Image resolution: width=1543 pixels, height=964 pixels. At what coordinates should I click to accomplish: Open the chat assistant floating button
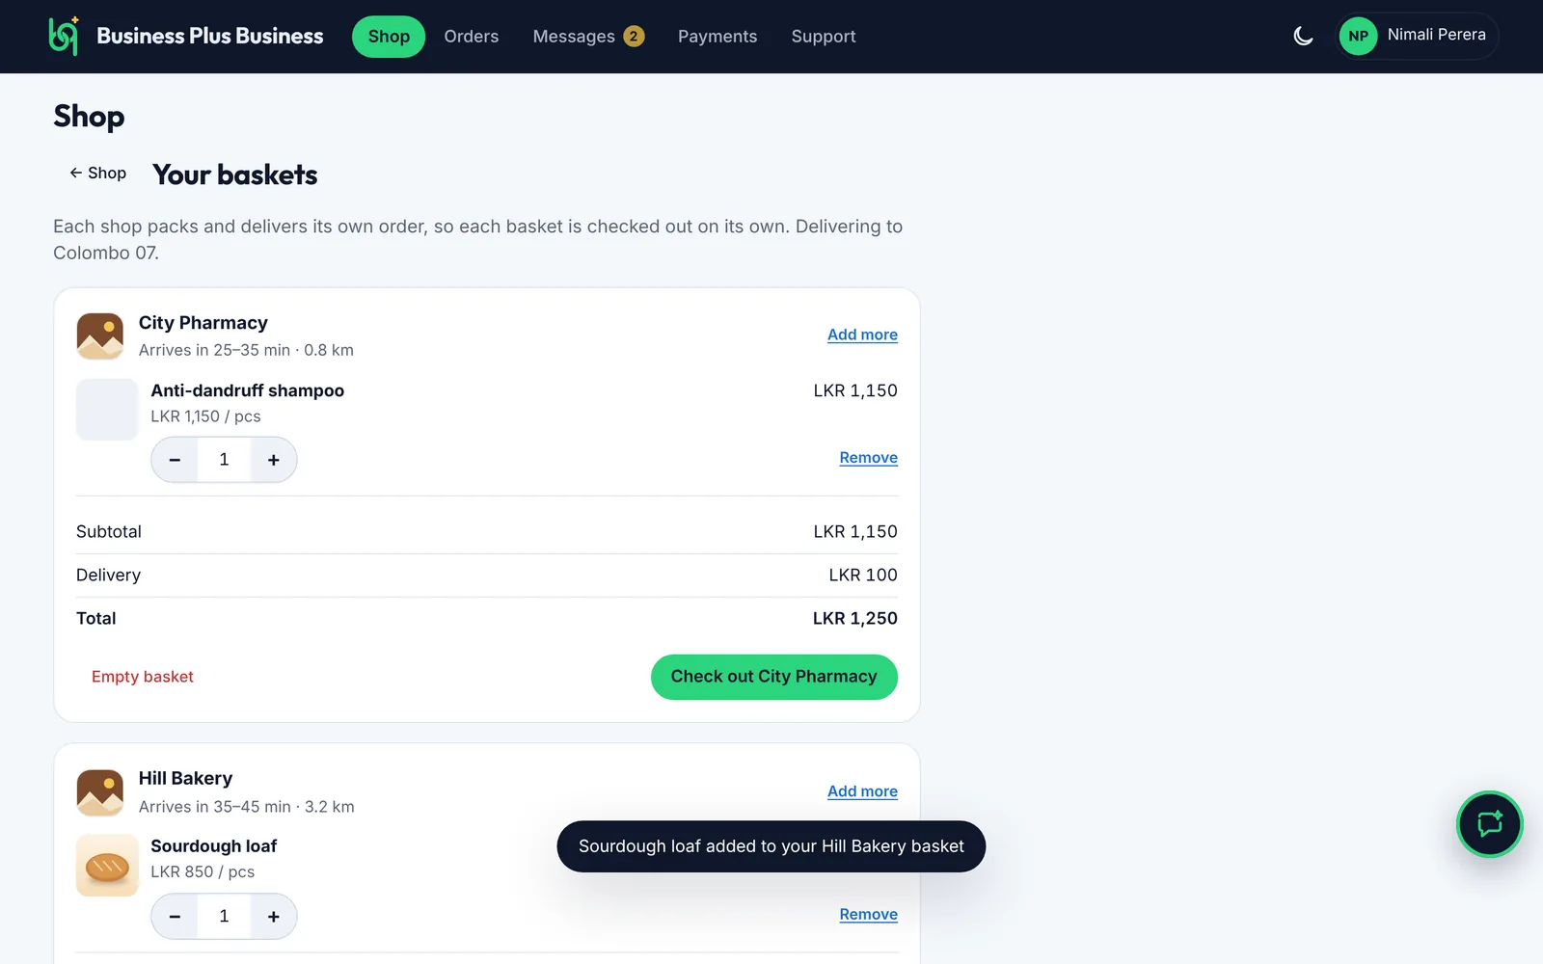click(1489, 824)
